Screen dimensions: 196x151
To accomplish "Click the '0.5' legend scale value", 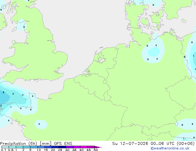I will coord(11,150).
